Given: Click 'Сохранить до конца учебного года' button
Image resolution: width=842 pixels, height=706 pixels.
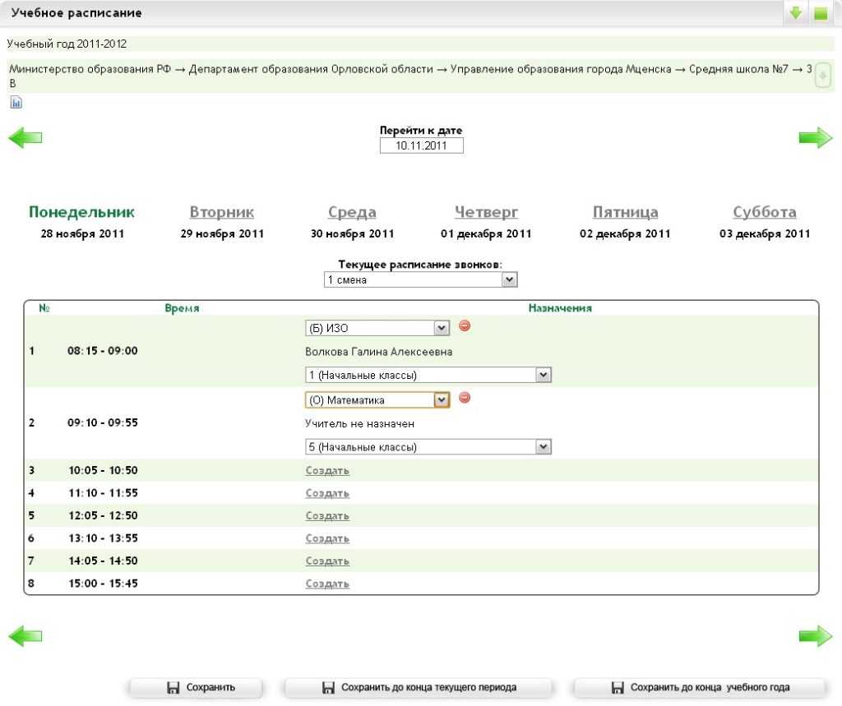Looking at the screenshot, I should pos(699,688).
